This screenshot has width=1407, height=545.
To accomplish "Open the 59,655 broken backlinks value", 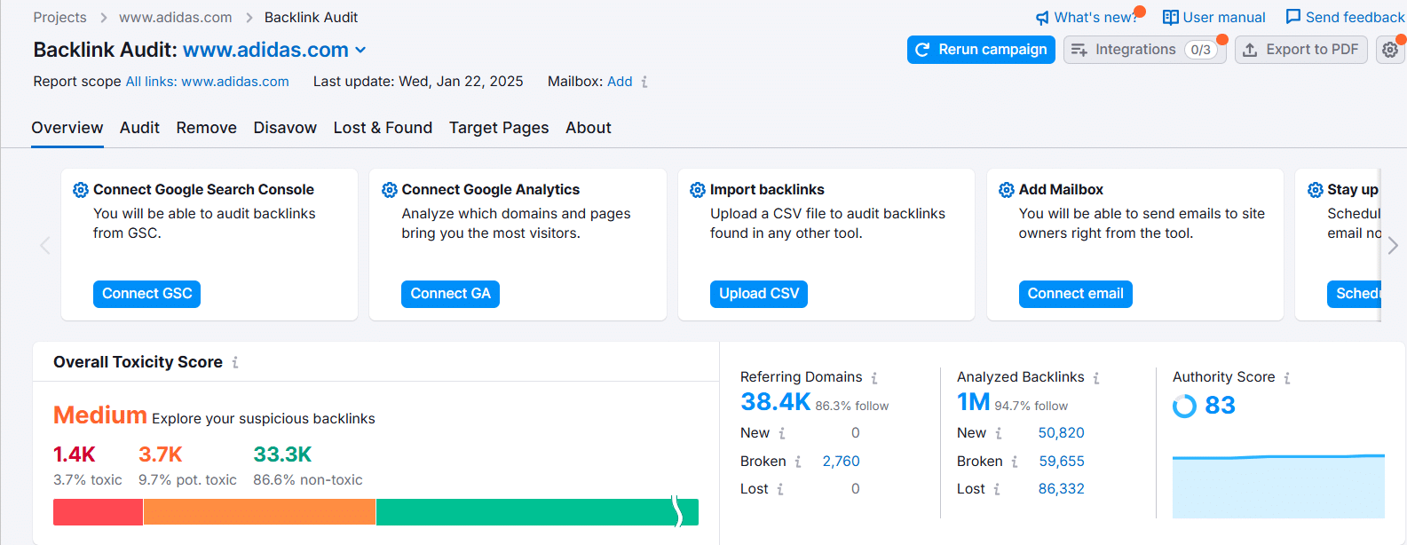I will pyautogui.click(x=1062, y=462).
